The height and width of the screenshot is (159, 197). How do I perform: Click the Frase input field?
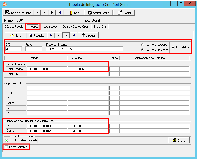pyautogui.click(x=34, y=49)
